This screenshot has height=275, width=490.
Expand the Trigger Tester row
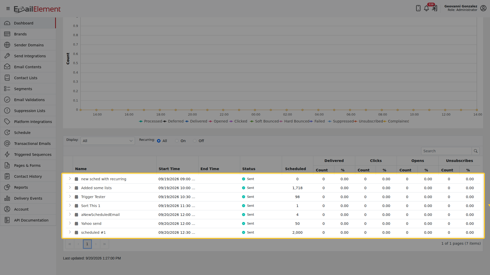tap(70, 197)
